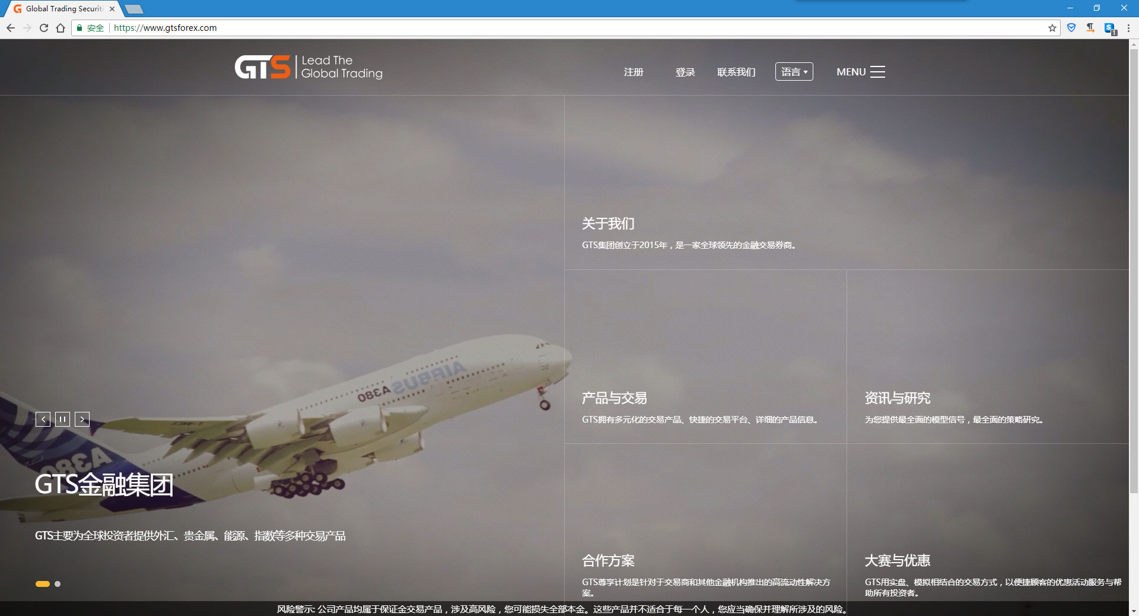Image resolution: width=1139 pixels, height=616 pixels.
Task: Restore down the browser window
Action: pyautogui.click(x=1097, y=8)
